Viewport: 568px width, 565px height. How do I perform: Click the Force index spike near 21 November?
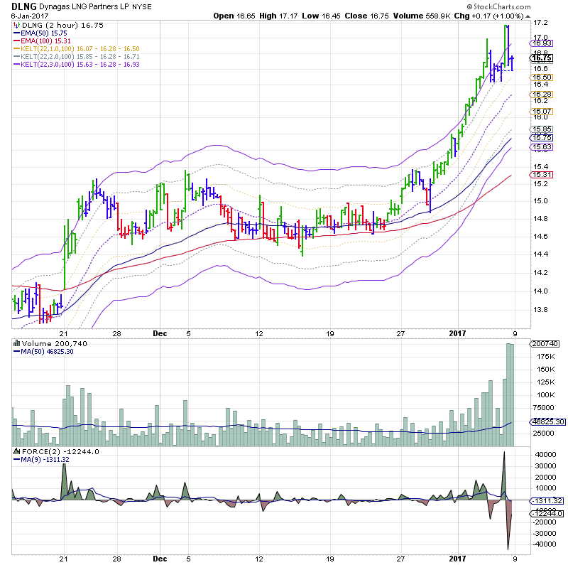click(x=64, y=482)
